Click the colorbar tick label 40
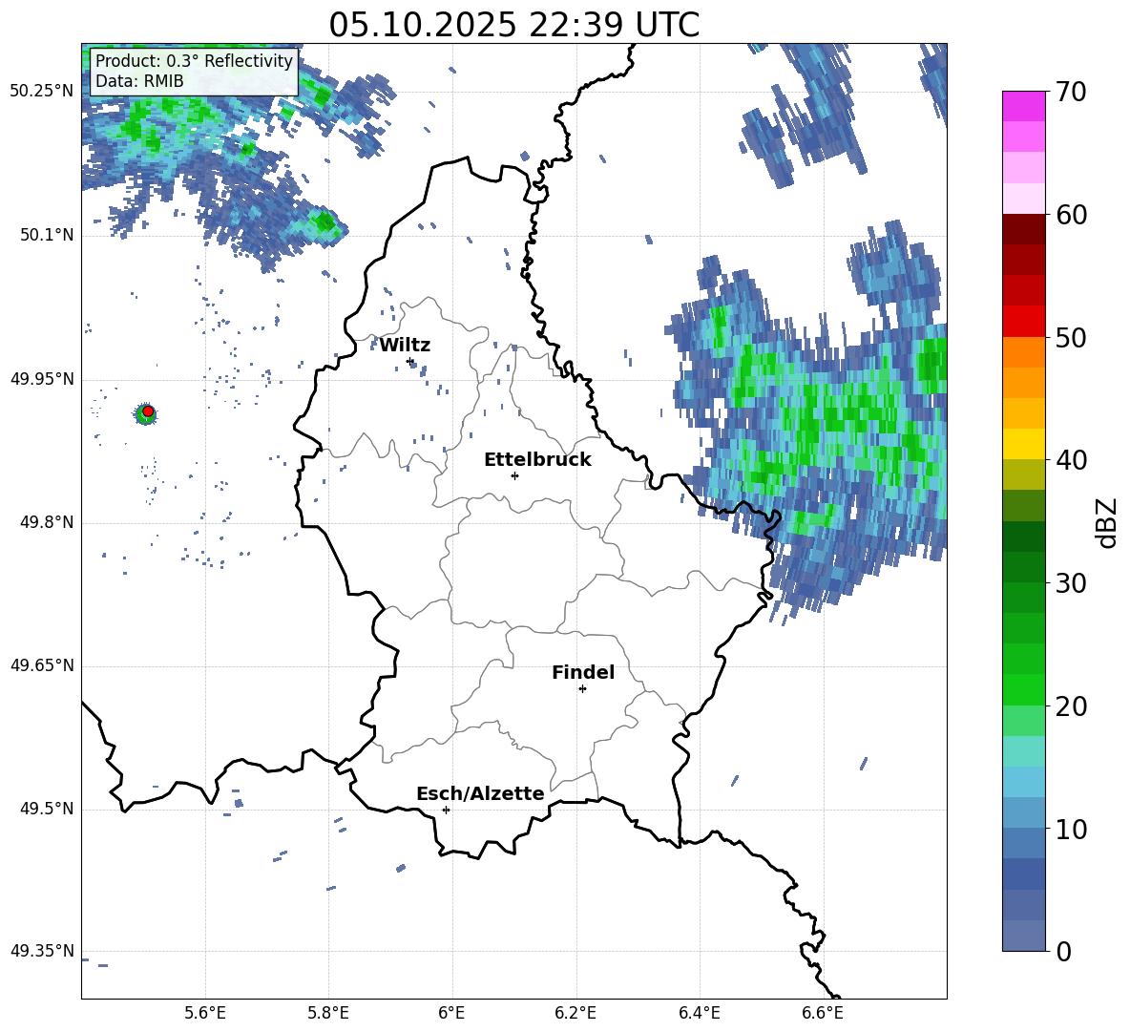1130x1032 pixels. (x=1071, y=460)
